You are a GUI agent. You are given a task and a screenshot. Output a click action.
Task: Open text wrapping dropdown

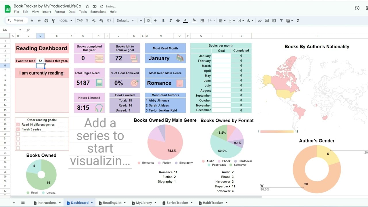(x=241, y=21)
